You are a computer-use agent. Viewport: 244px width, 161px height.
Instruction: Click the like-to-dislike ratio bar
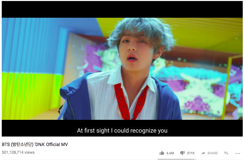[177, 159]
